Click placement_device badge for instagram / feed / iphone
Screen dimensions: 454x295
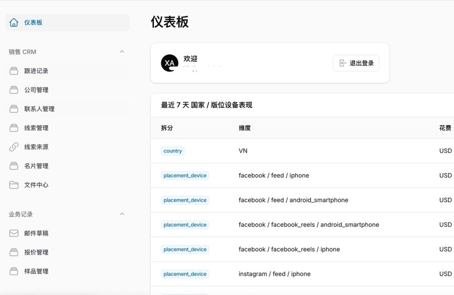click(x=185, y=274)
